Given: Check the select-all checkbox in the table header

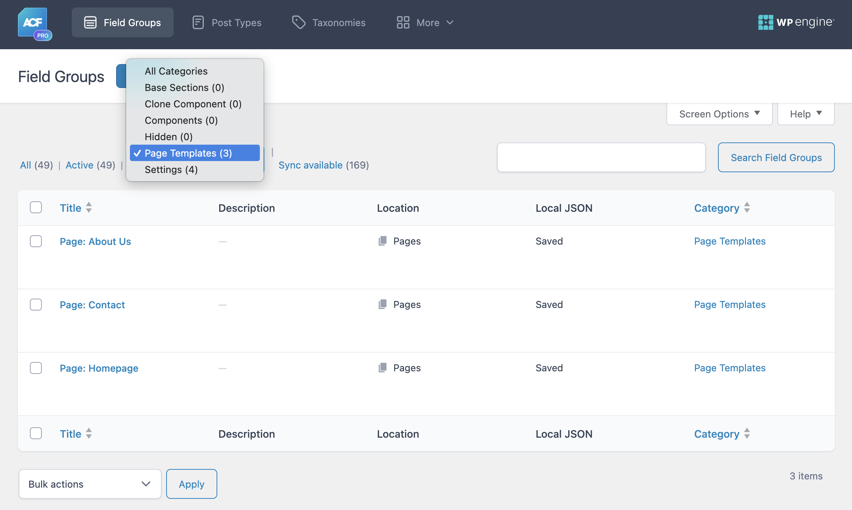Looking at the screenshot, I should 35,207.
